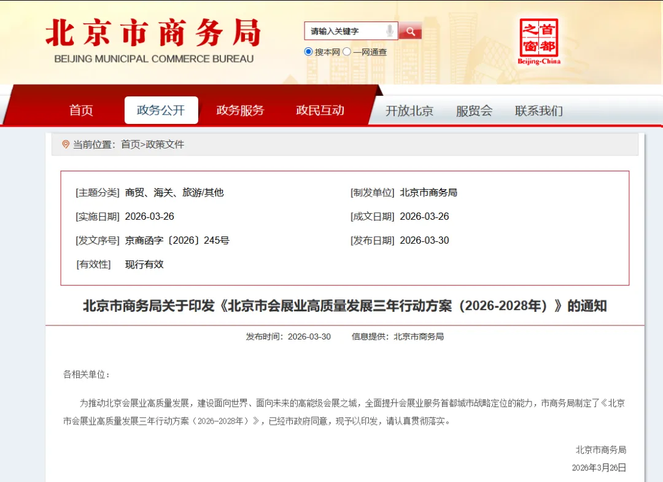The width and height of the screenshot is (663, 482).
Task: Click the 发布时间:2026-03-30 line
Action: [289, 336]
